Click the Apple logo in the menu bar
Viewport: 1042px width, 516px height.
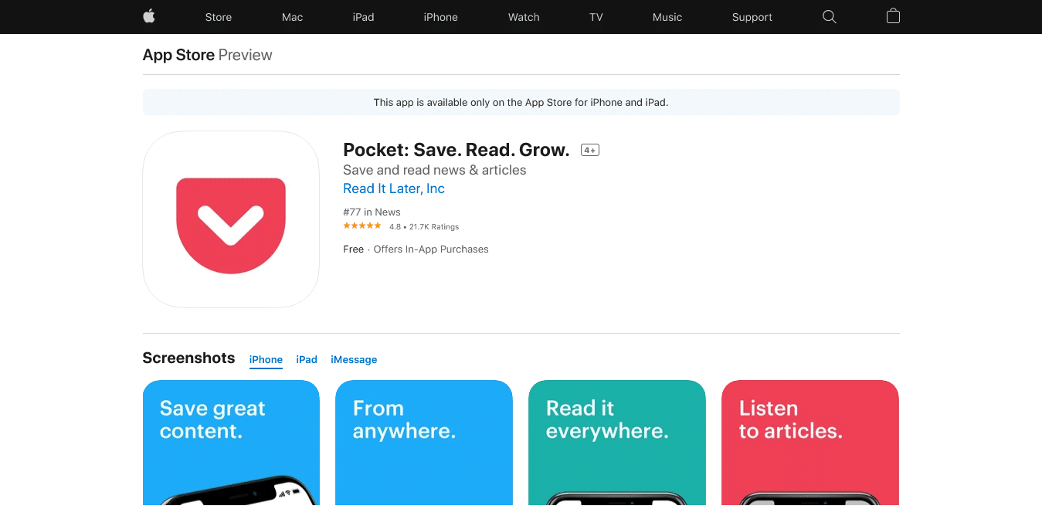(x=148, y=16)
